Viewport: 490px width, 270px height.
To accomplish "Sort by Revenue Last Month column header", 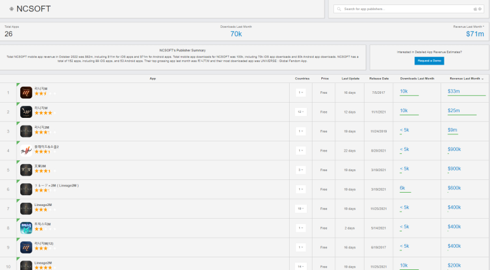I will pyautogui.click(x=467, y=79).
